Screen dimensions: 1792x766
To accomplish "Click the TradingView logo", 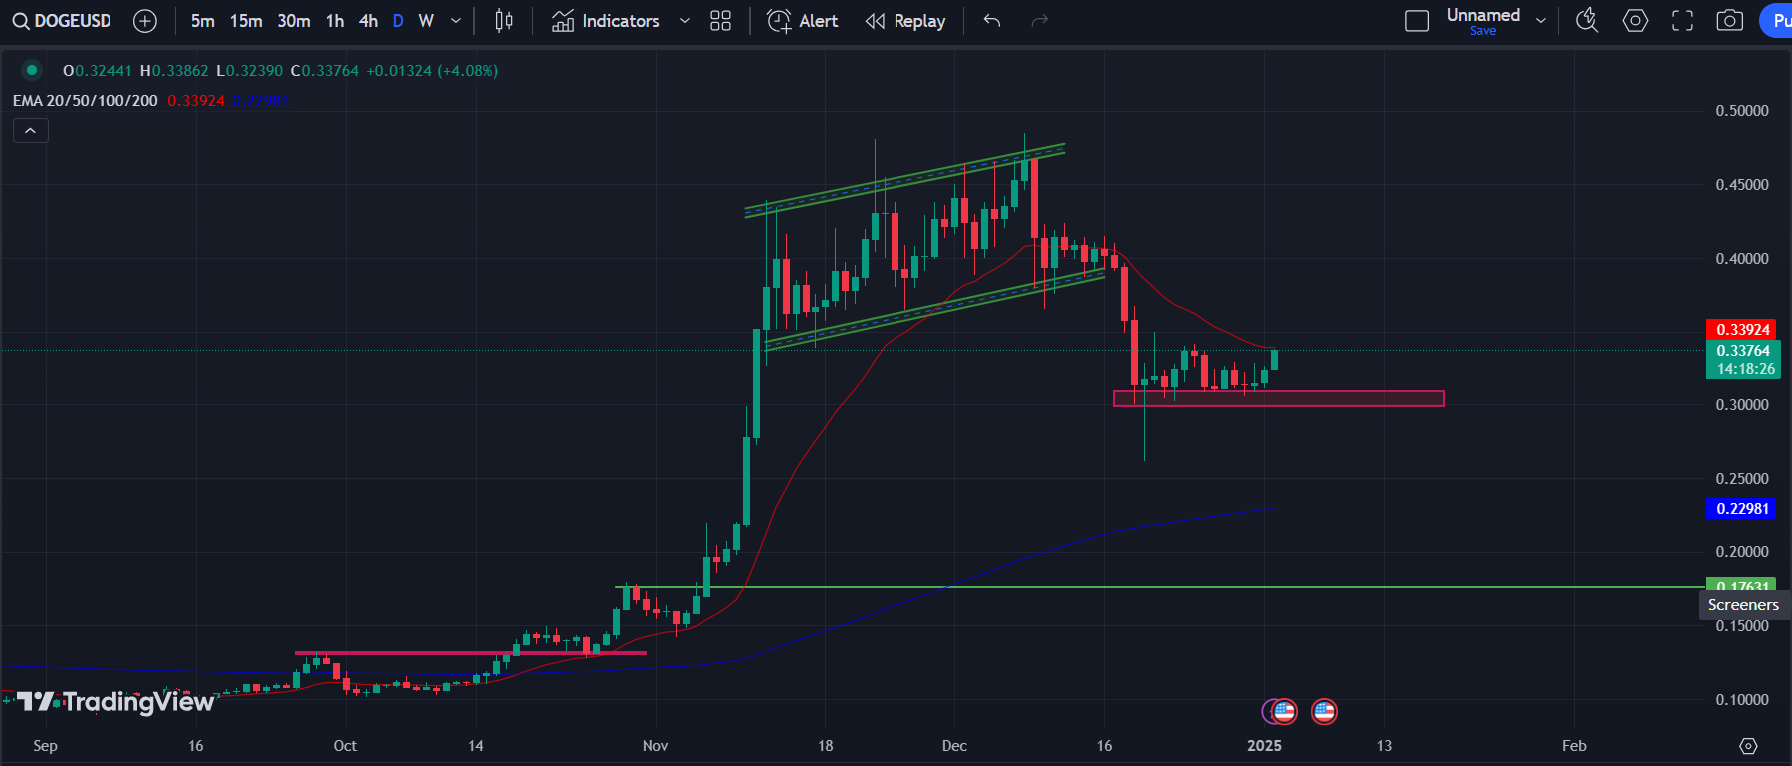I will tap(117, 703).
